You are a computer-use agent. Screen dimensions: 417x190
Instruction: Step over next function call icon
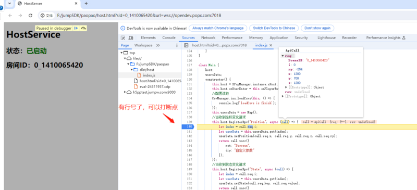[83, 28]
